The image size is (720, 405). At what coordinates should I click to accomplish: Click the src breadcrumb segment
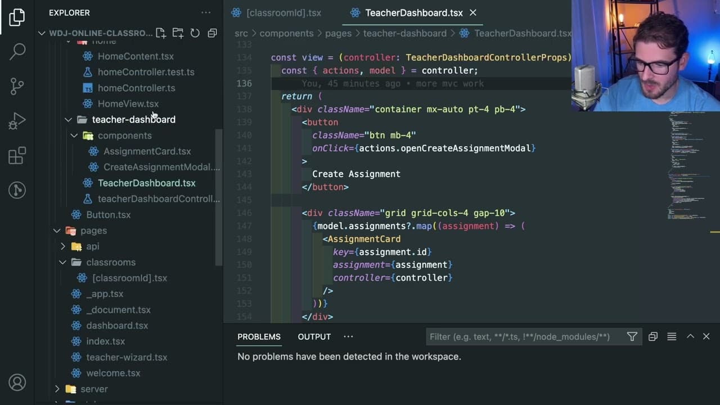[x=241, y=33]
